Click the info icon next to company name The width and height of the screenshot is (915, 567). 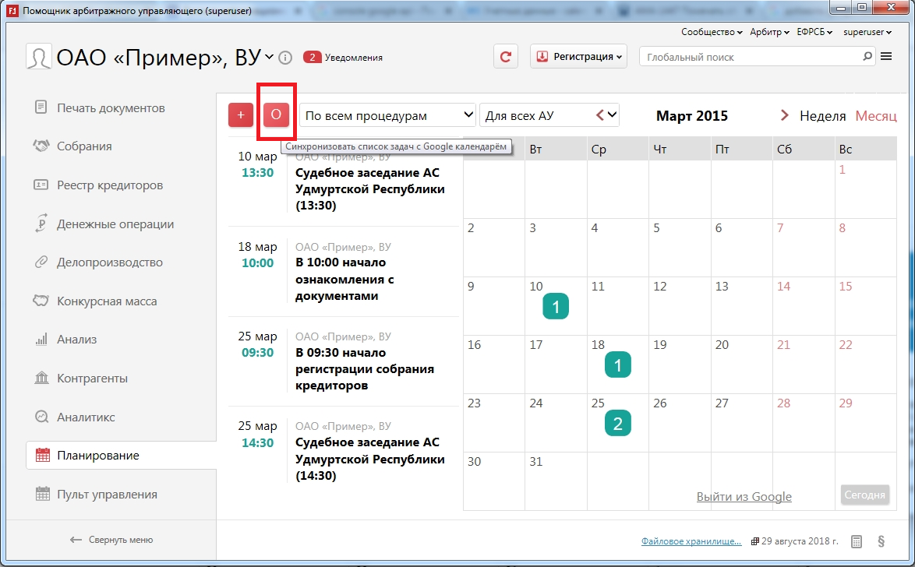285,58
